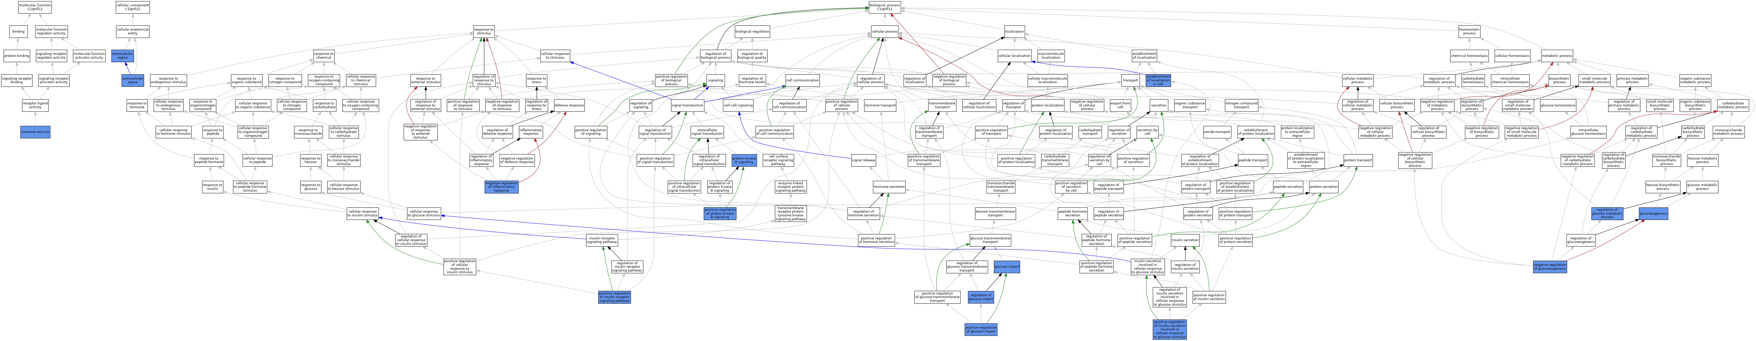Click the 'hexose biosynthetic process' node
1756x341 pixels.
click(x=1663, y=187)
